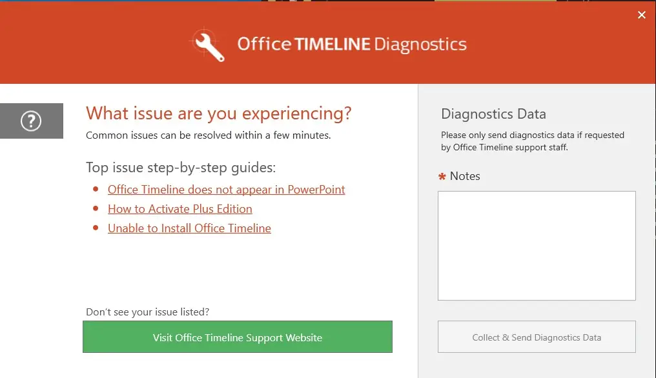
Task: Click the red asterisk beside Notes
Action: click(x=442, y=177)
